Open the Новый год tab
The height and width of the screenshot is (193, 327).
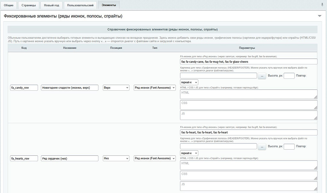(51, 5)
